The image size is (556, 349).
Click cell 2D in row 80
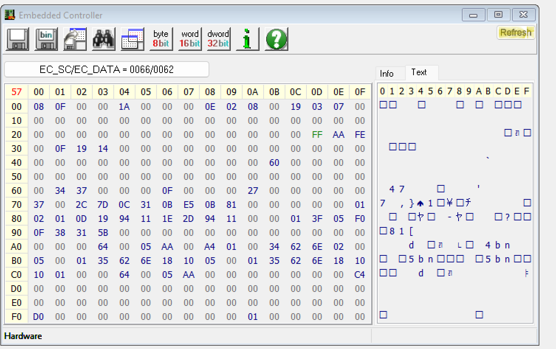[x=189, y=219]
